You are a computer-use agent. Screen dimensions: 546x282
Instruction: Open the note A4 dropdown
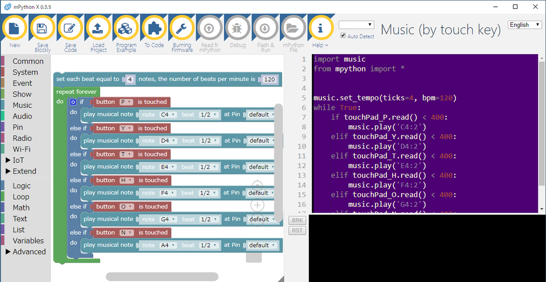(x=168, y=245)
